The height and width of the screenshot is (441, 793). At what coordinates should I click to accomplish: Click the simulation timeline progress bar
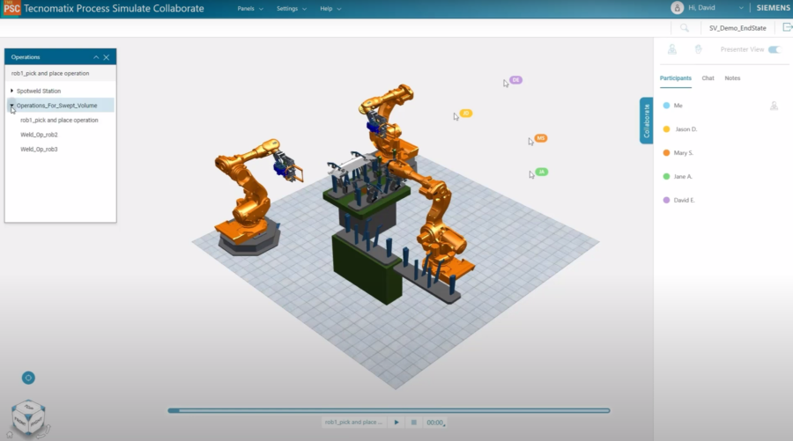[x=389, y=410]
